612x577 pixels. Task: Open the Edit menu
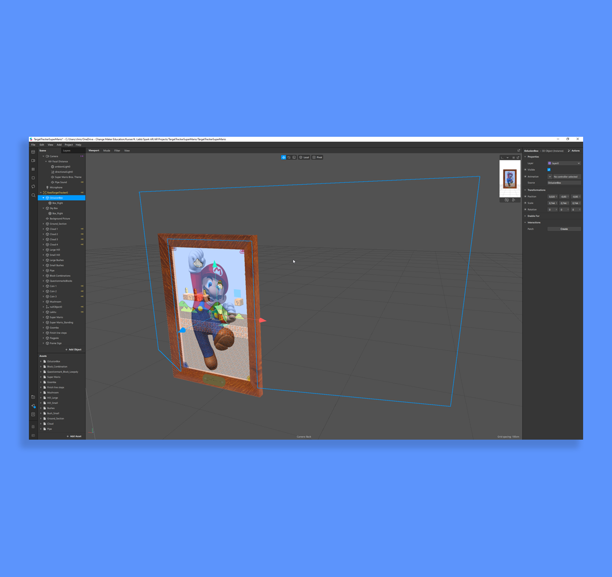coord(42,145)
